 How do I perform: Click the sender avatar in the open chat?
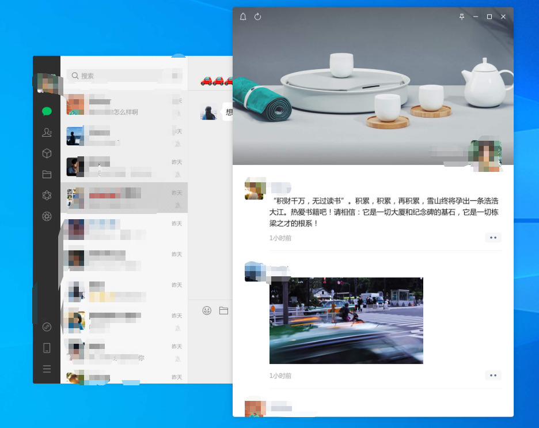209,111
